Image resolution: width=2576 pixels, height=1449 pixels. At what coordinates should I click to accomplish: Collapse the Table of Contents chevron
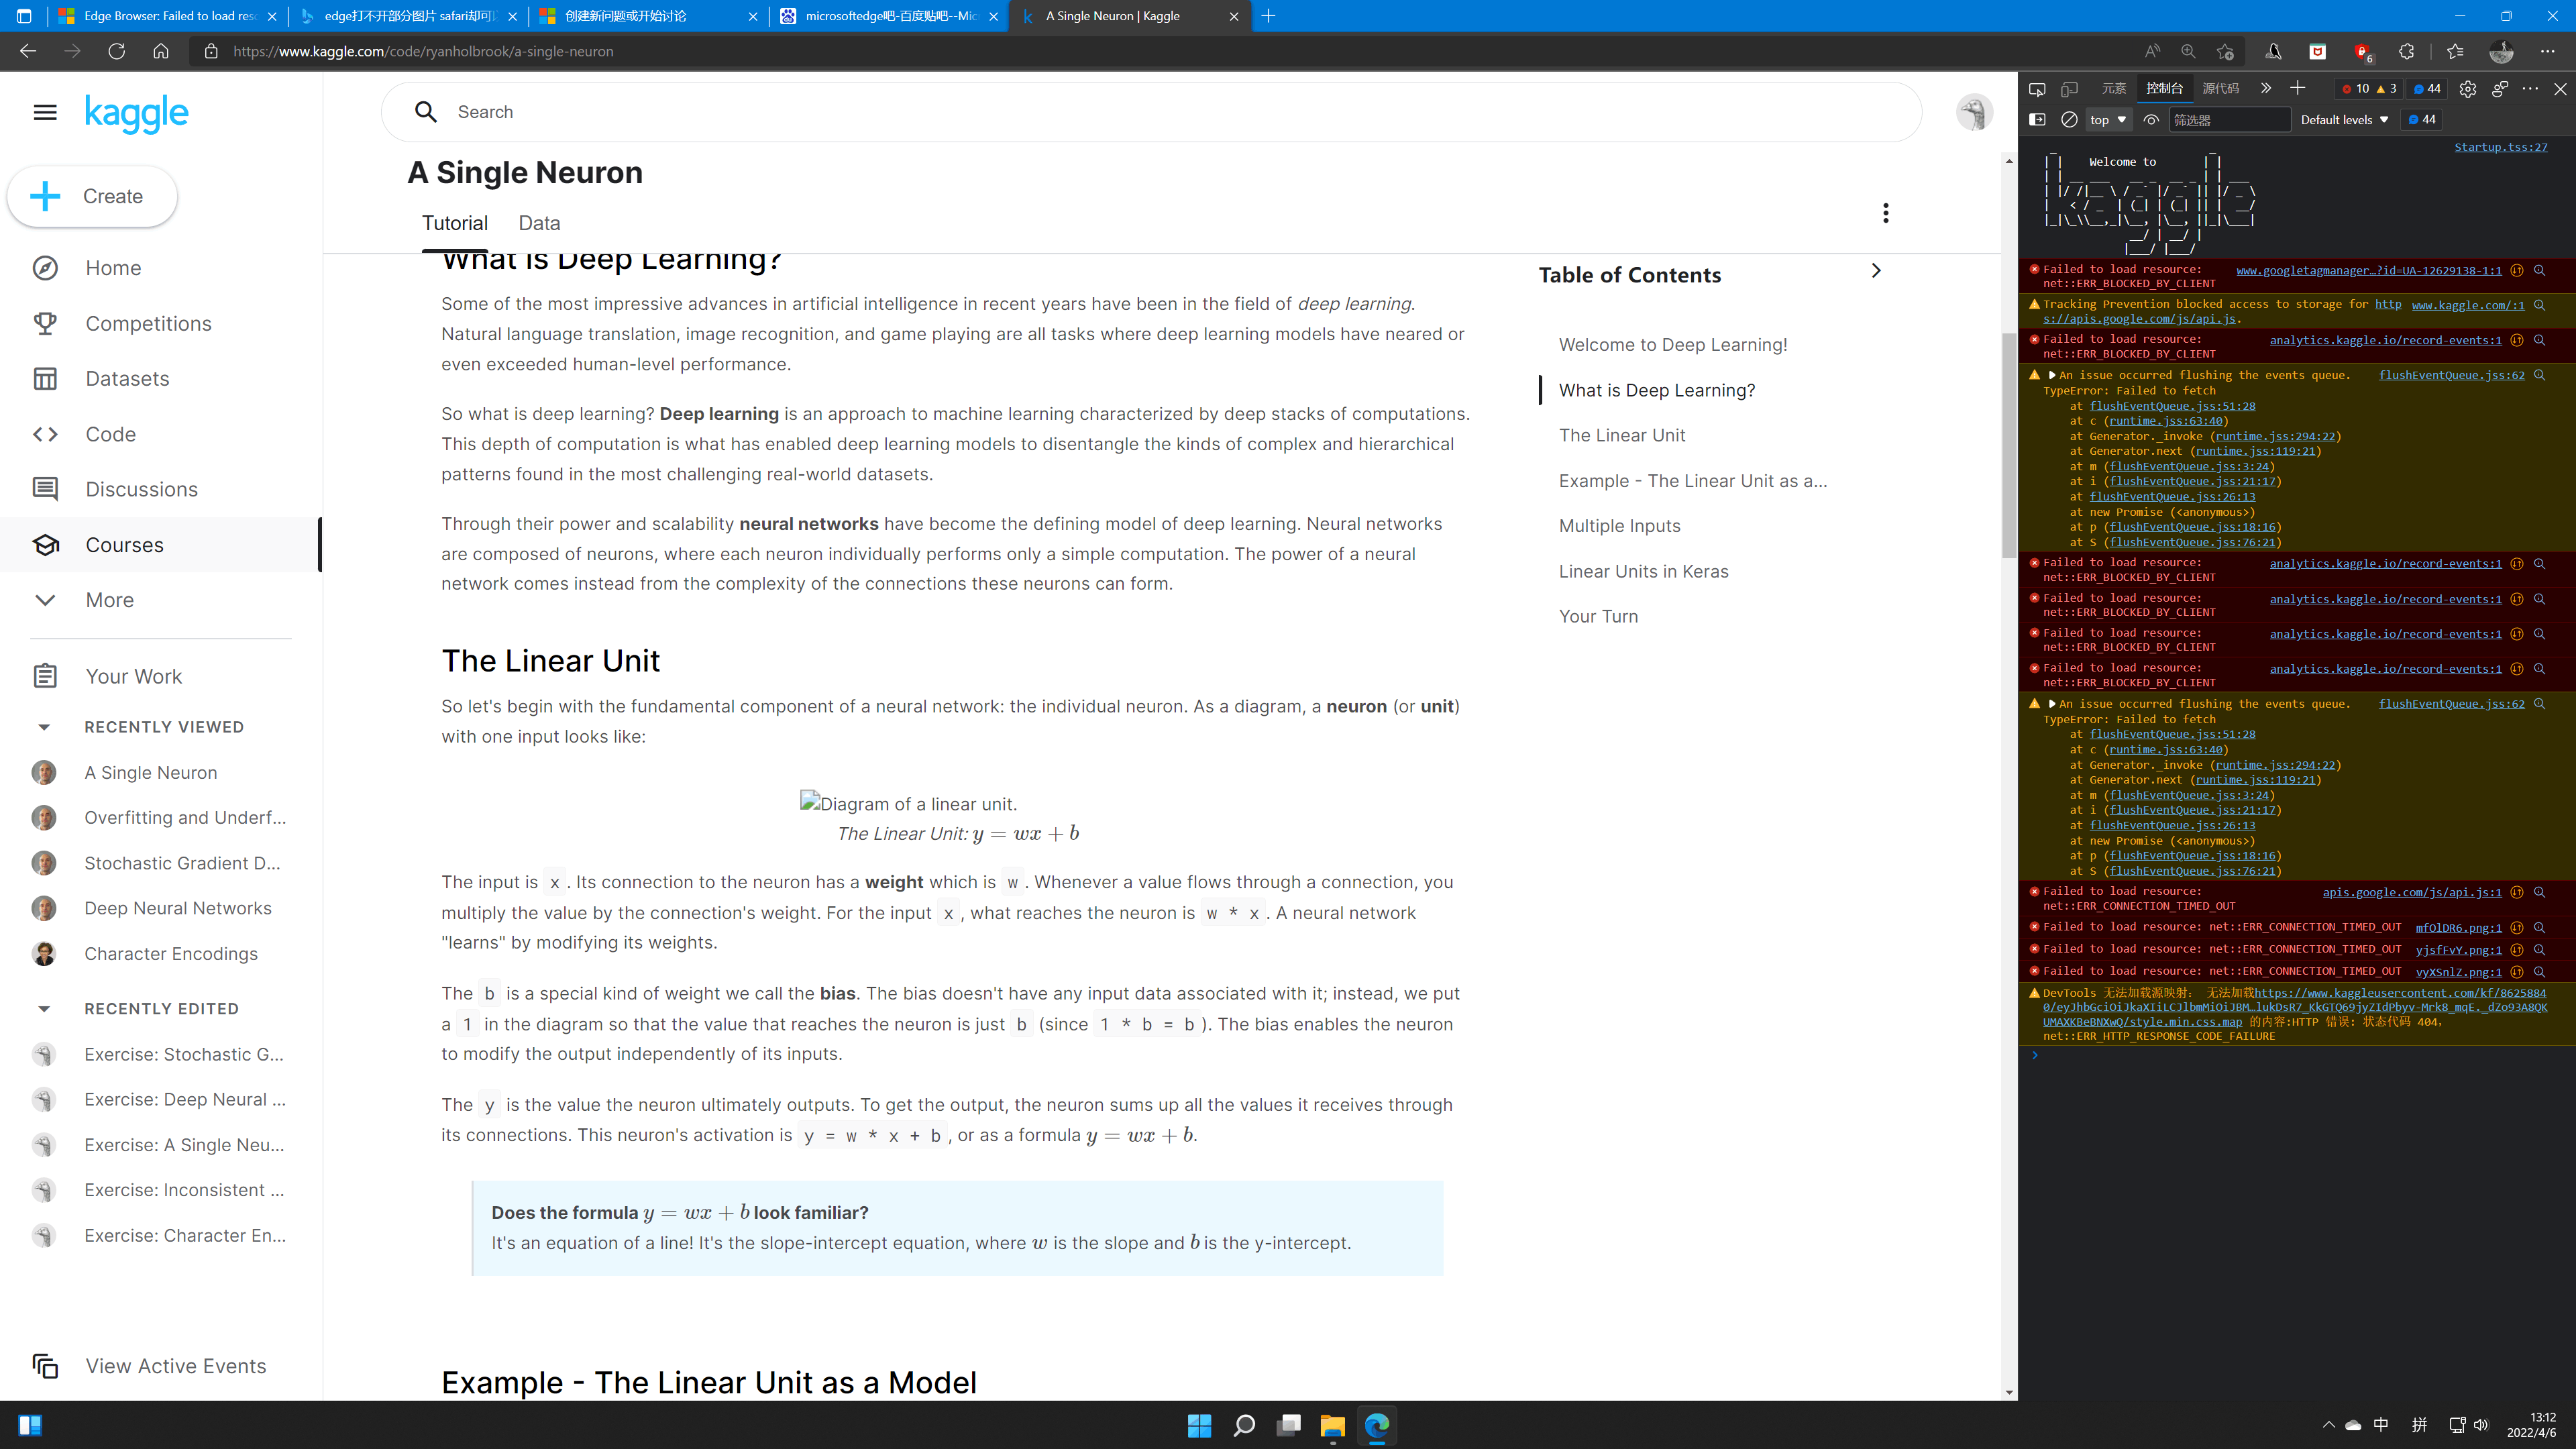click(1876, 271)
